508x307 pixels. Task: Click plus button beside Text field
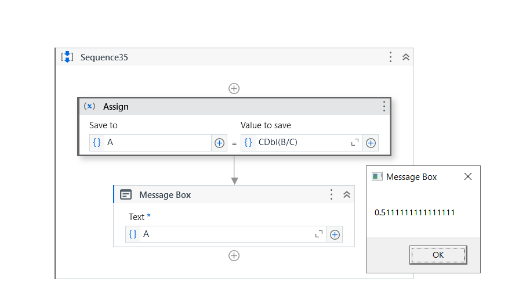pos(335,234)
